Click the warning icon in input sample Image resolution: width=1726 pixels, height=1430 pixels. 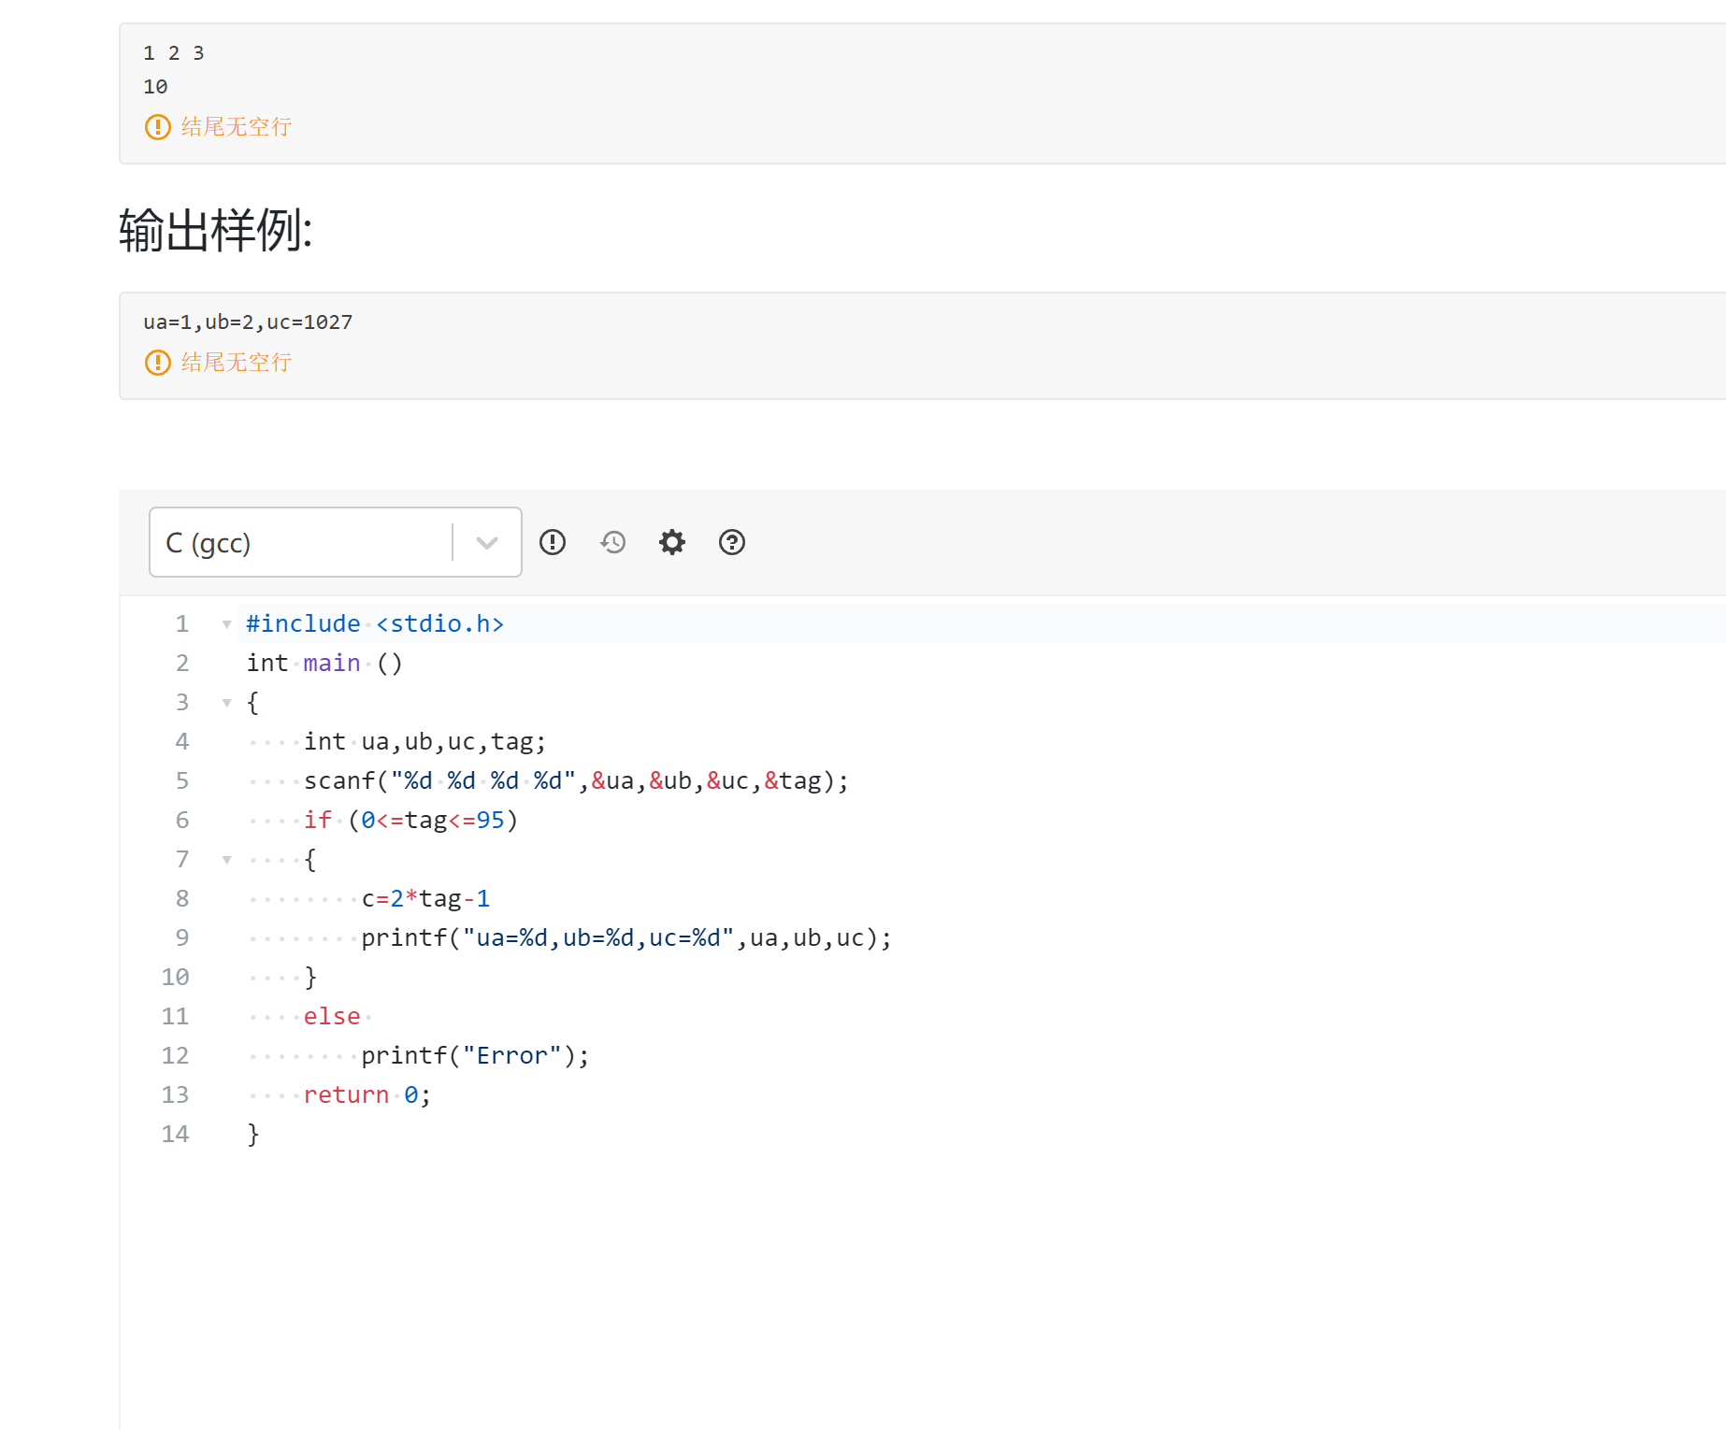157,127
